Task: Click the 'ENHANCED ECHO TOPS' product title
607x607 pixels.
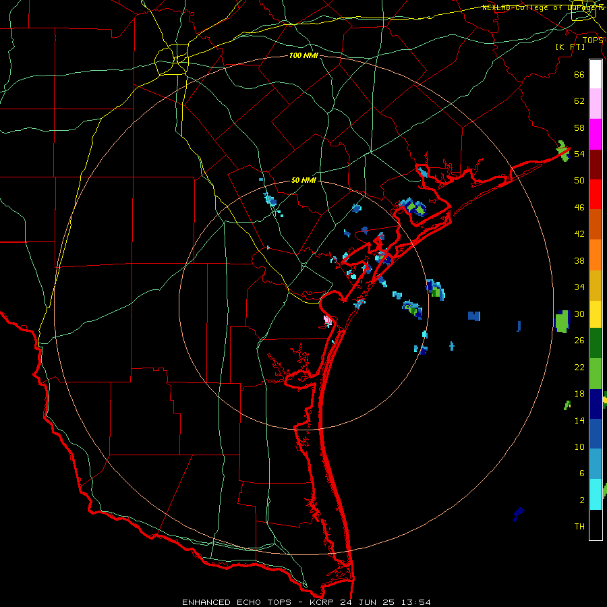Action: click(x=237, y=602)
